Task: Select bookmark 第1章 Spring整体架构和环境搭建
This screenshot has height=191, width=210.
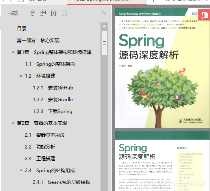Action: tap(54, 52)
